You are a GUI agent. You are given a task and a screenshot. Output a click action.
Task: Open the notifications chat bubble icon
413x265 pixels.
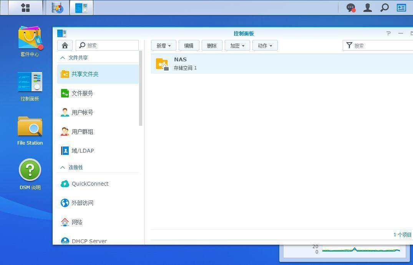click(x=351, y=8)
